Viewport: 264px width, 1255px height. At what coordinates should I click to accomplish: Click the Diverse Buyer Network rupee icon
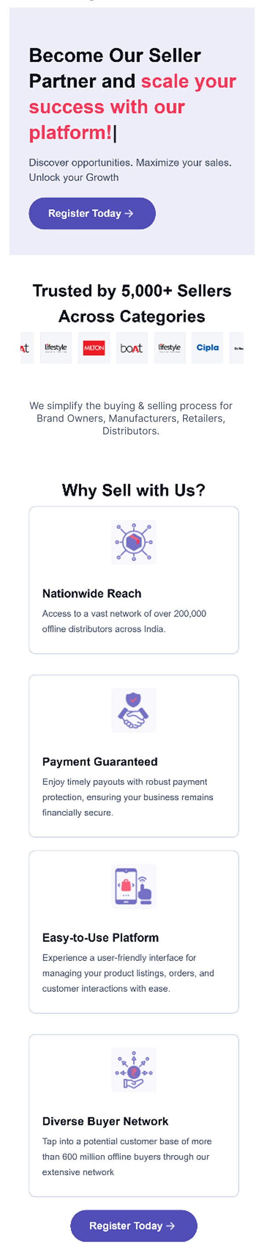(x=133, y=1070)
